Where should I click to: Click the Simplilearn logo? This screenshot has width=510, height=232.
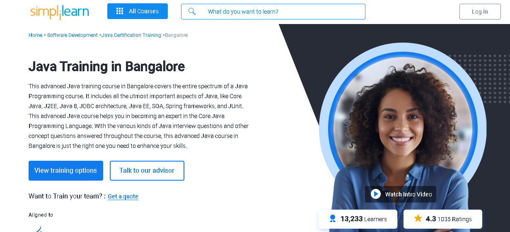60,12
